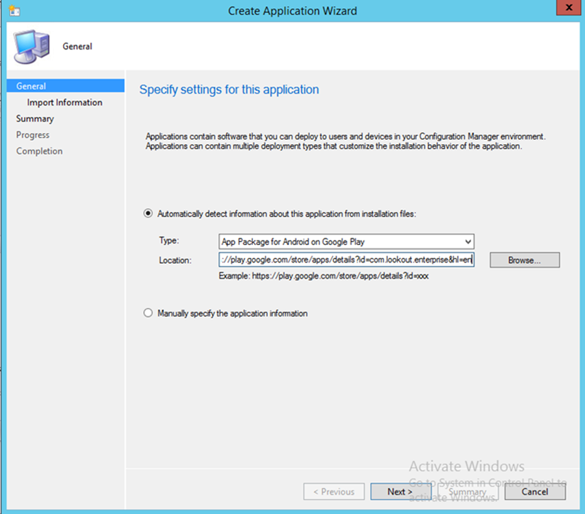Click the 'Type:' label
Image resolution: width=585 pixels, height=514 pixels.
[x=169, y=240]
